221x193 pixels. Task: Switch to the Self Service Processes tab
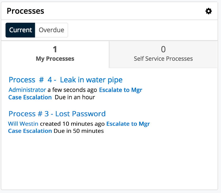coord(163,55)
